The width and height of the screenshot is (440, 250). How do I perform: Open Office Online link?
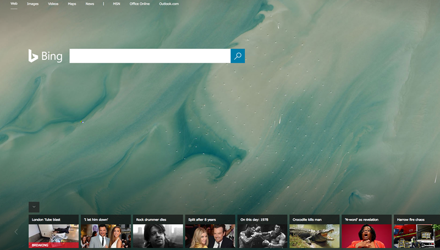point(140,4)
